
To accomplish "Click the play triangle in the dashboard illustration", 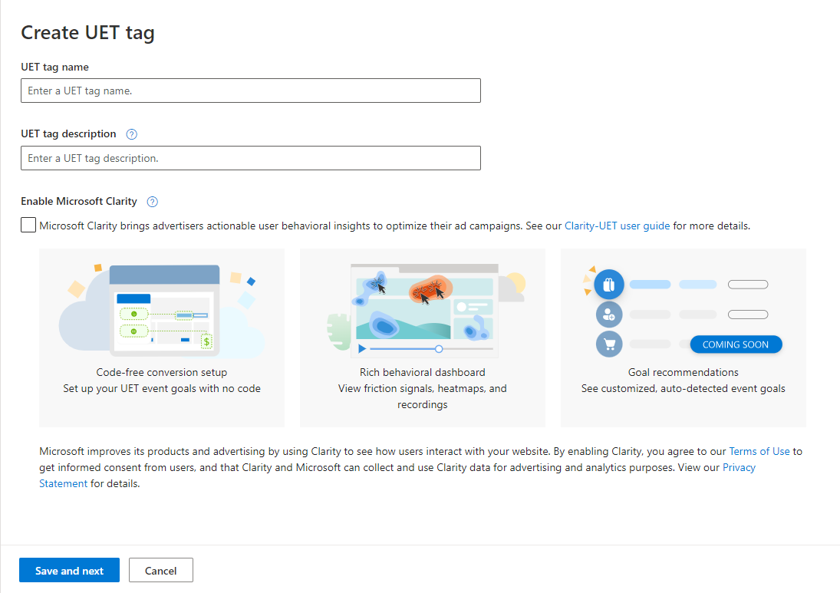I will point(362,349).
